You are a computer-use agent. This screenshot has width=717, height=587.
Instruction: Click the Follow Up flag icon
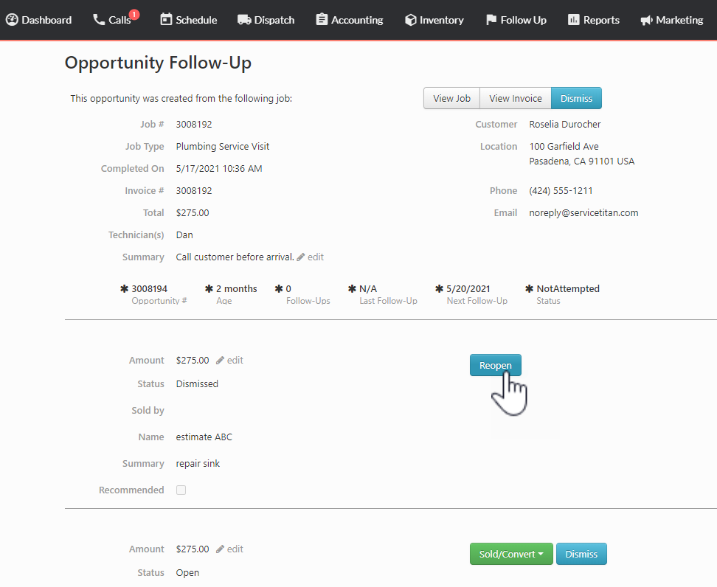[x=491, y=20]
